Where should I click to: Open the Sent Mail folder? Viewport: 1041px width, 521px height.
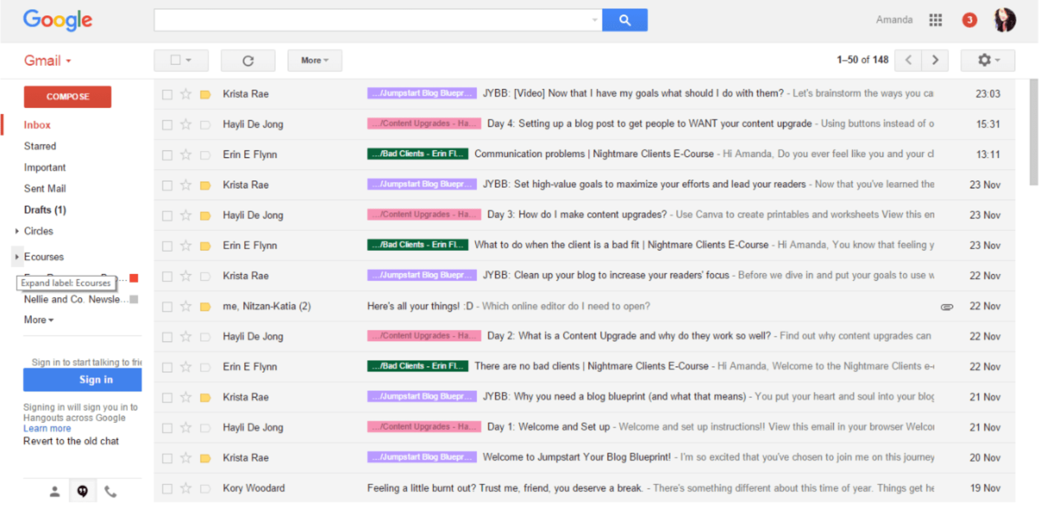[45, 189]
